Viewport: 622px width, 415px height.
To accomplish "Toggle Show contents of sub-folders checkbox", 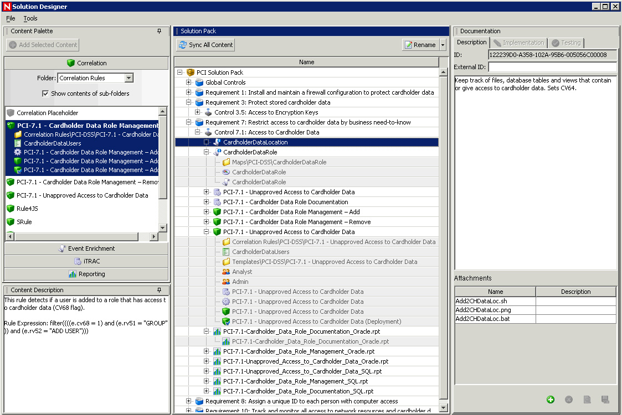I will pyautogui.click(x=45, y=94).
